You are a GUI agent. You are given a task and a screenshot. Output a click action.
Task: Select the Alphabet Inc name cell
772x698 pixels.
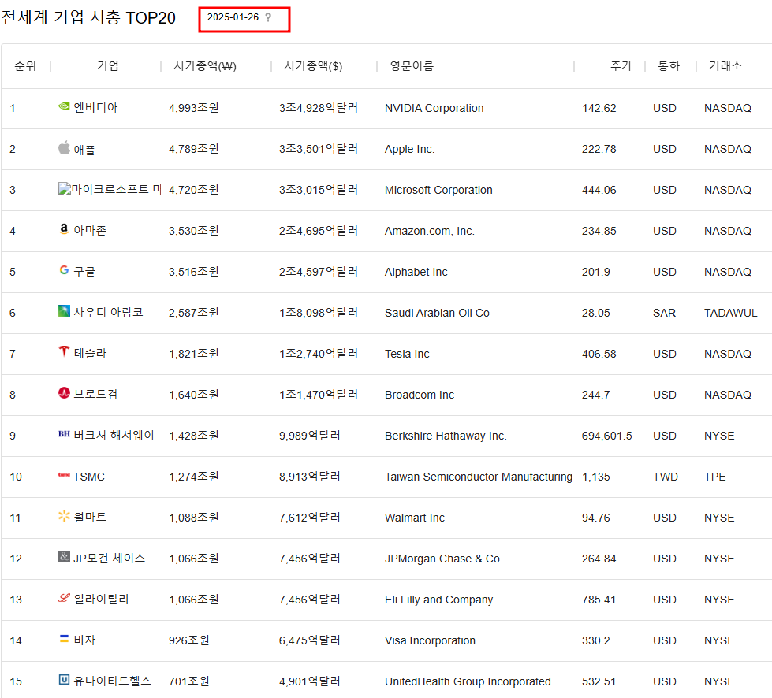click(416, 272)
